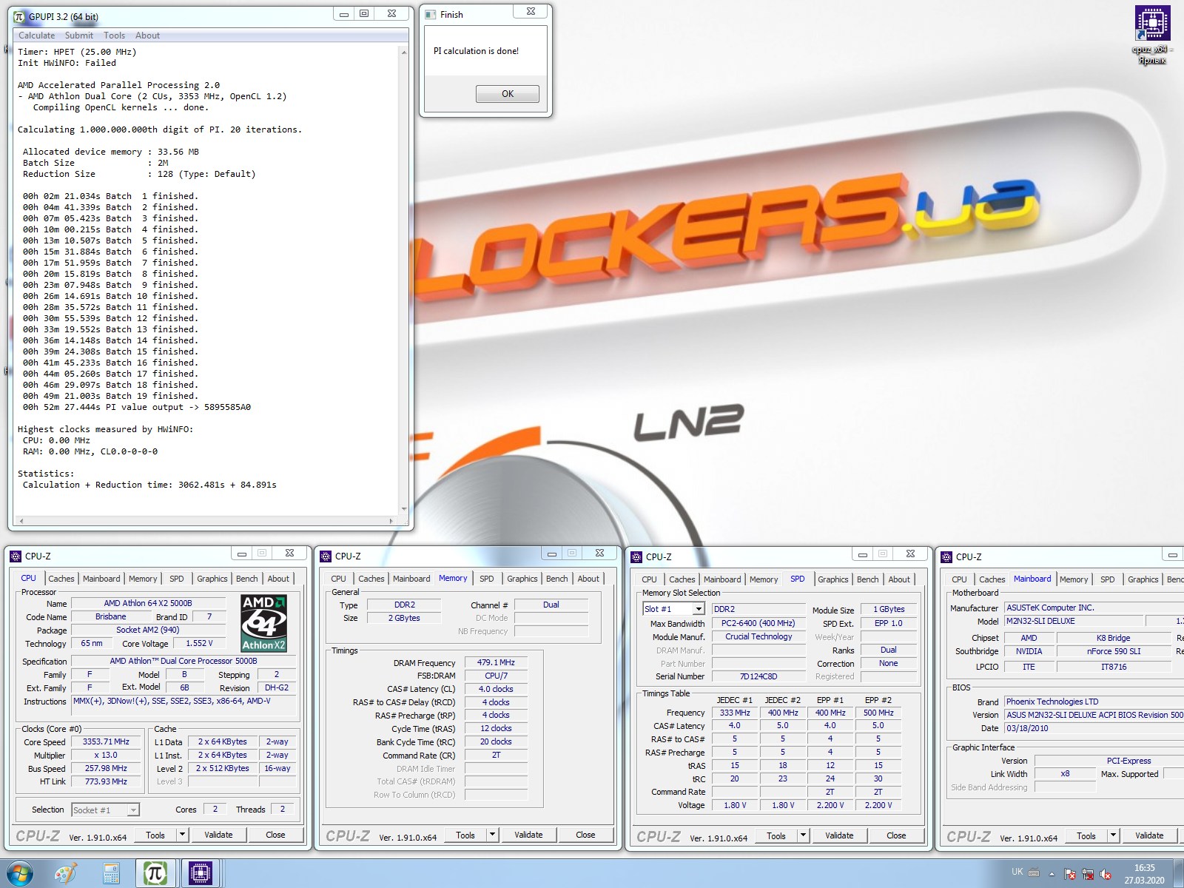This screenshot has height=888, width=1184.
Task: Open the Calculate menu in GPUPI
Action: coord(36,36)
